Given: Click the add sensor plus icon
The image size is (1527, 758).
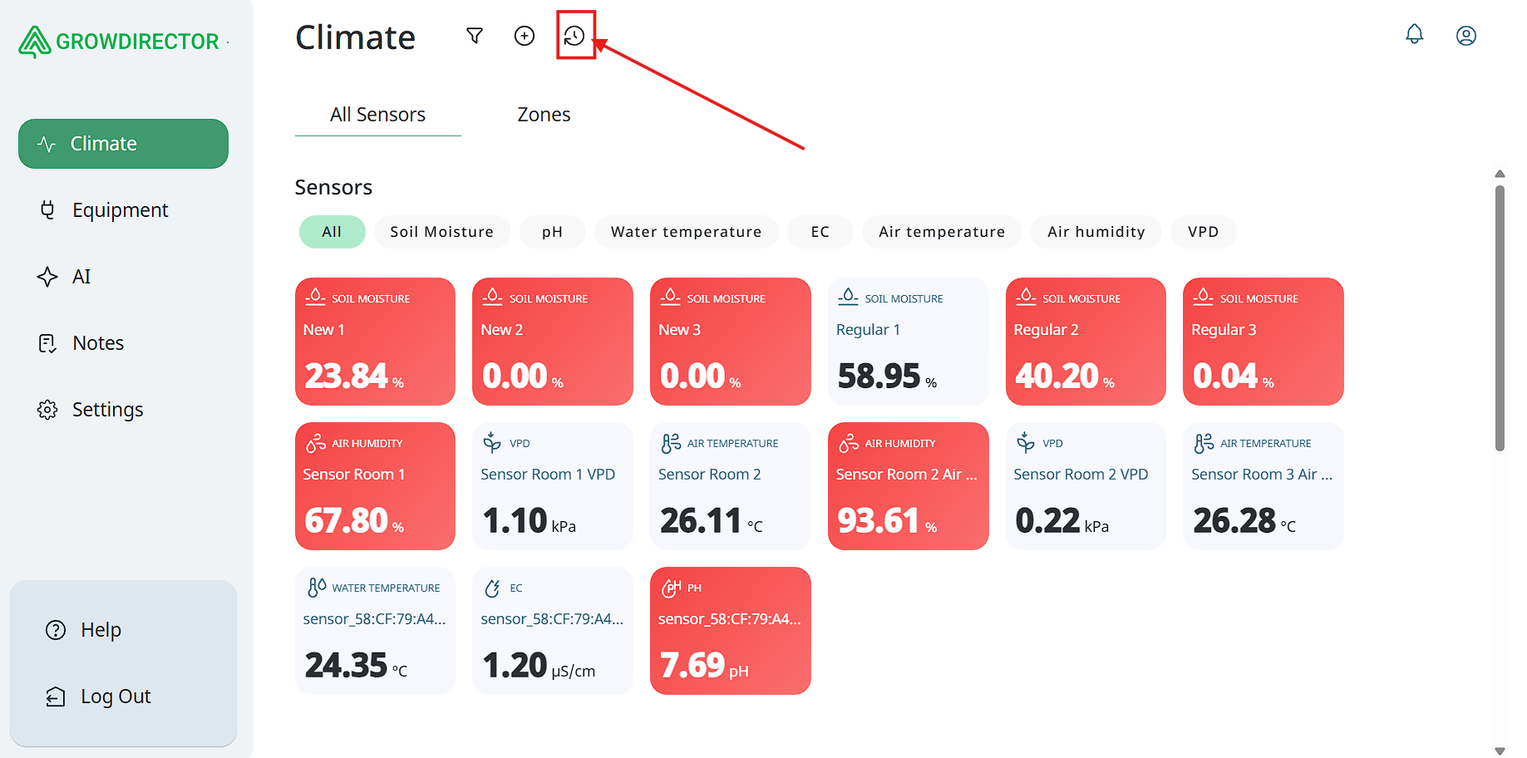Looking at the screenshot, I should (x=525, y=36).
